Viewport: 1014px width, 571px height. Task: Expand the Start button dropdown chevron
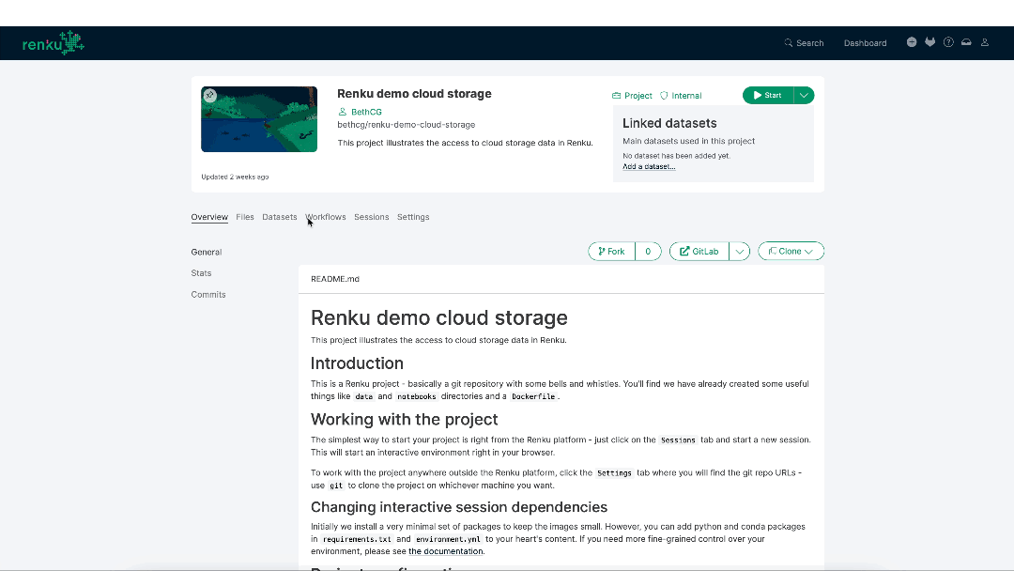tap(804, 95)
